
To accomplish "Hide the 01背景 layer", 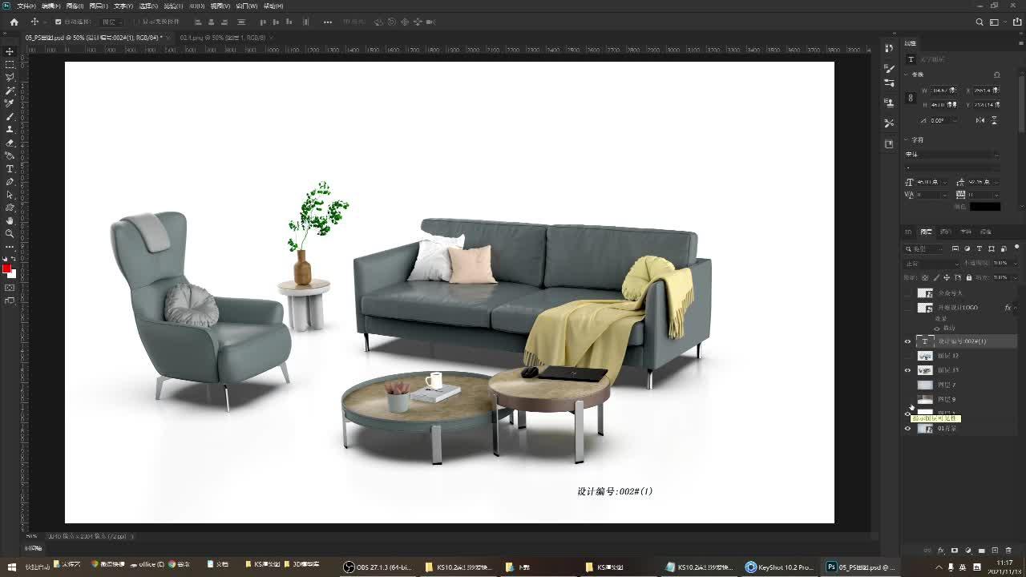I will [907, 429].
